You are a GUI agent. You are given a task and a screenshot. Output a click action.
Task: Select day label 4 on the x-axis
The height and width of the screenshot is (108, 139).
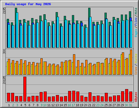21,105
